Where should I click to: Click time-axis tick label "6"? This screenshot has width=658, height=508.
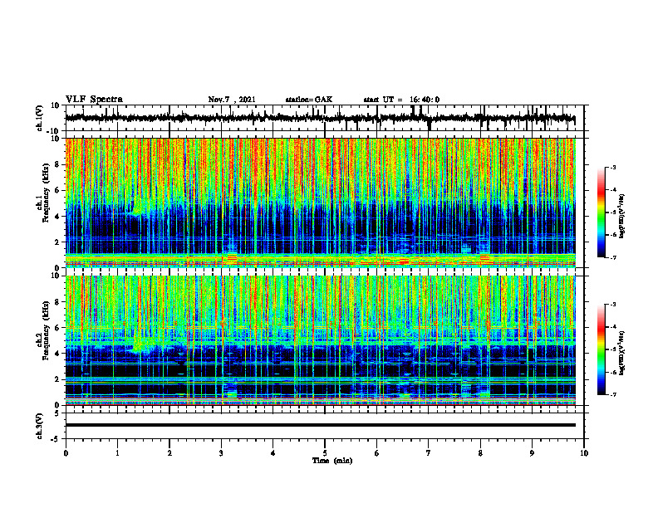pyautogui.click(x=377, y=453)
